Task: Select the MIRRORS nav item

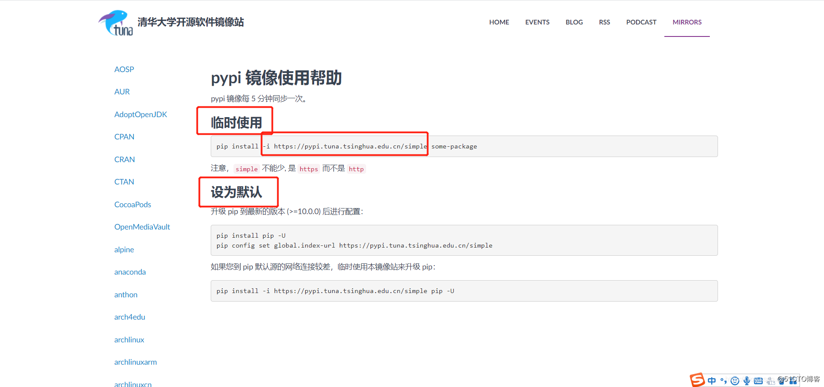Action: coord(687,22)
